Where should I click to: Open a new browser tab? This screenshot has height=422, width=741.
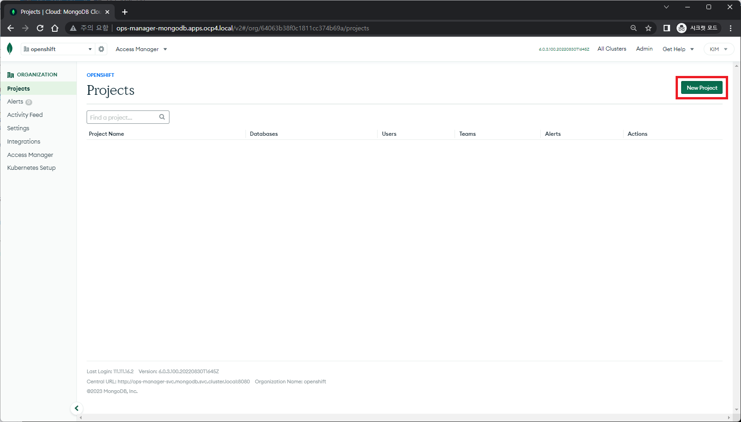pyautogui.click(x=125, y=12)
